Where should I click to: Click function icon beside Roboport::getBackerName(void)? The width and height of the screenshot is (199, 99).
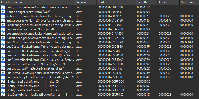3,12
